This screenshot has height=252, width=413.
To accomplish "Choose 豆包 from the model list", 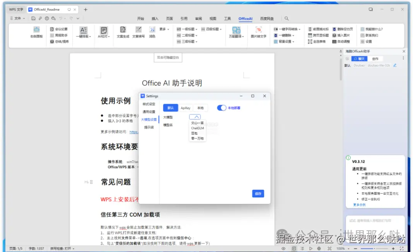I will pos(195,134).
